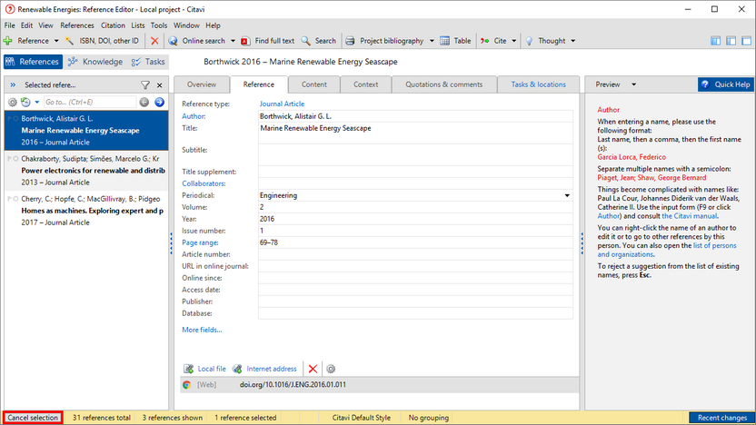Switch to the Overview tab

coord(202,84)
